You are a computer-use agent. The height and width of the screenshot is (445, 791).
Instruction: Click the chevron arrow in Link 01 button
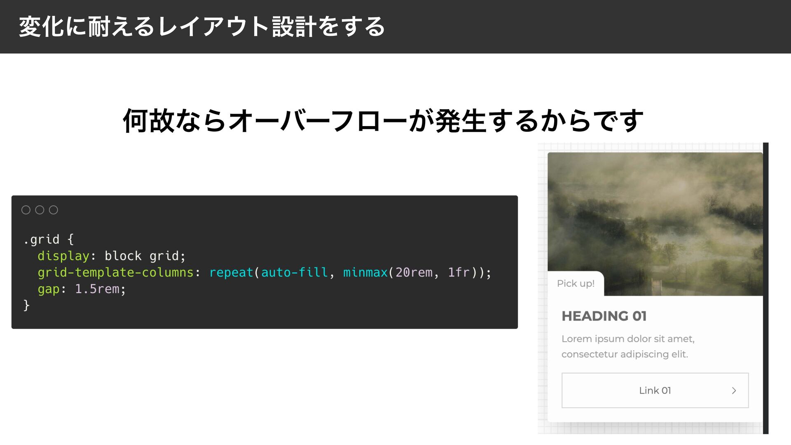tap(734, 391)
